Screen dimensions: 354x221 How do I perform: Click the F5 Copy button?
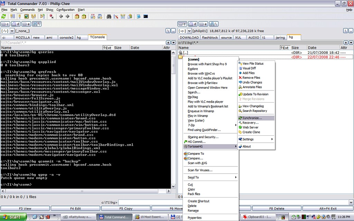pyautogui.click(x=126, y=208)
